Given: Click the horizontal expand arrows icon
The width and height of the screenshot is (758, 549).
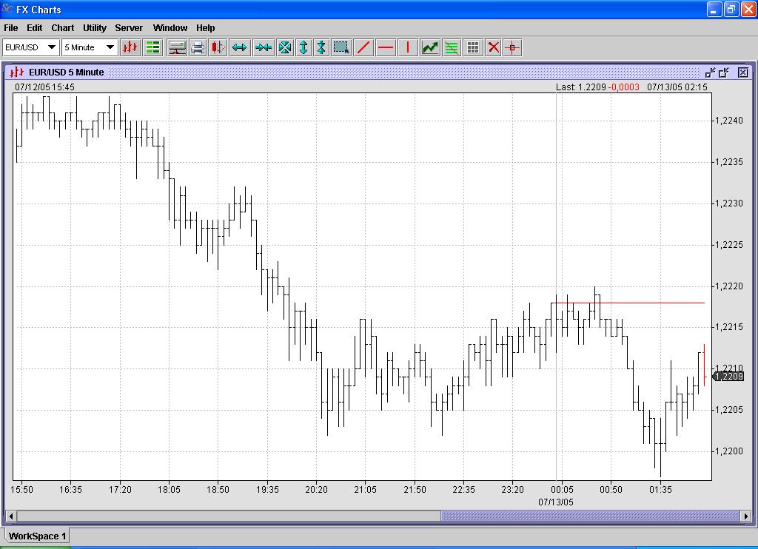Looking at the screenshot, I should coord(240,47).
